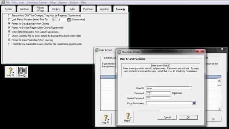Open Help F1 in Preferences window

click(10, 72)
